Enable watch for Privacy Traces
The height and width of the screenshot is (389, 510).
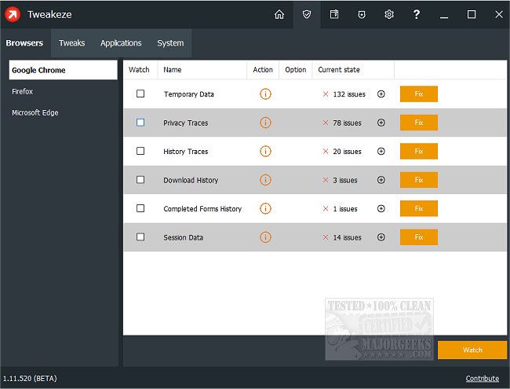[140, 122]
